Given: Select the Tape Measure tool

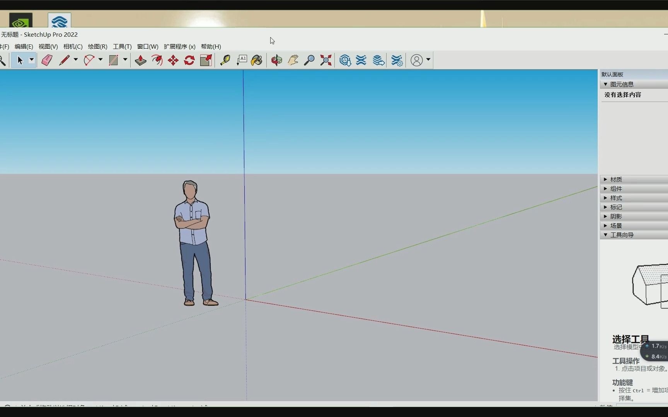Looking at the screenshot, I should click(x=225, y=60).
